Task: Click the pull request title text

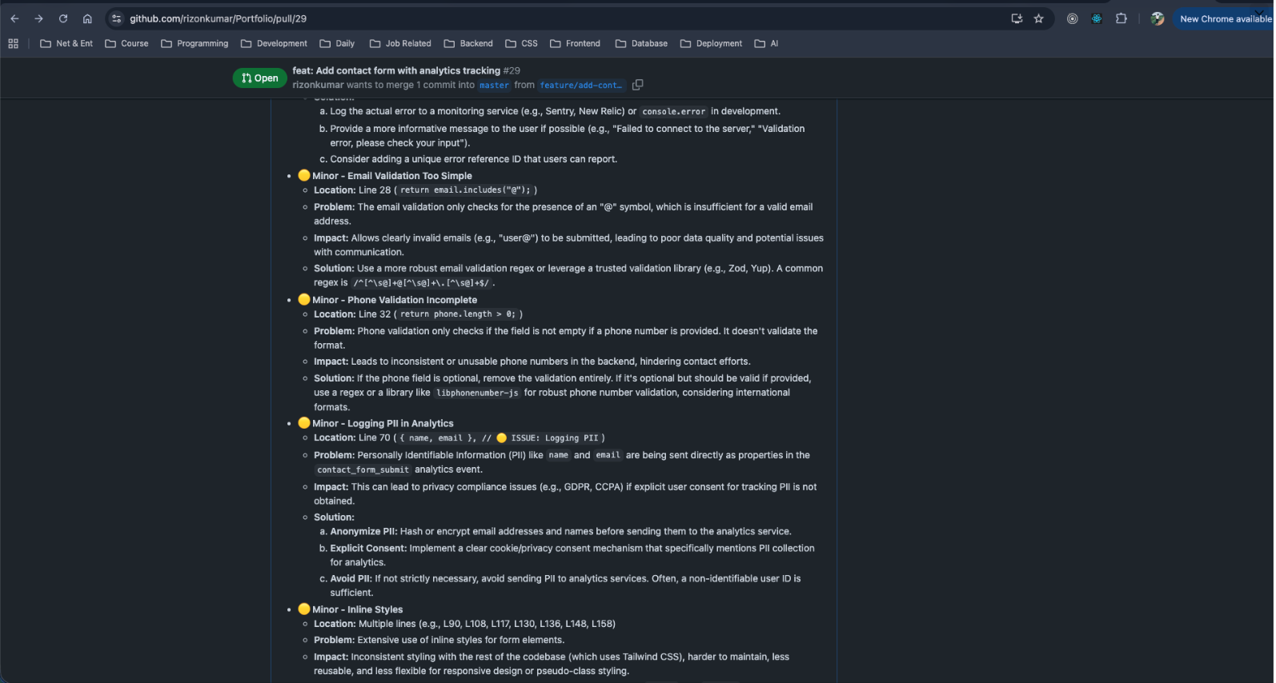Action: [x=396, y=70]
